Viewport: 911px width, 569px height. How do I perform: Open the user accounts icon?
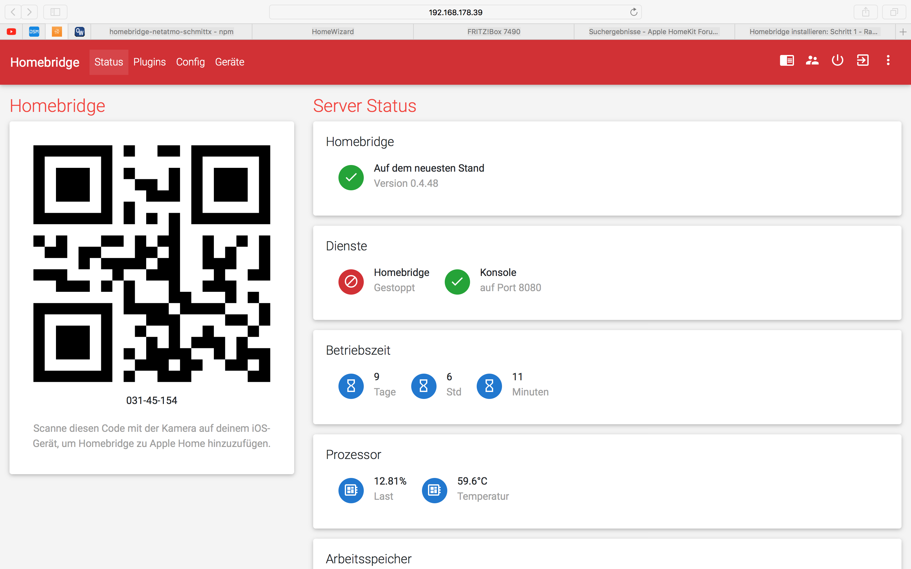[812, 61]
